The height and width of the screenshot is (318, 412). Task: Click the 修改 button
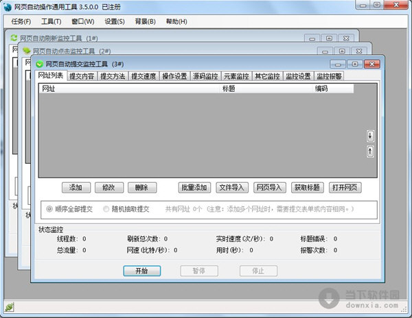(x=109, y=188)
